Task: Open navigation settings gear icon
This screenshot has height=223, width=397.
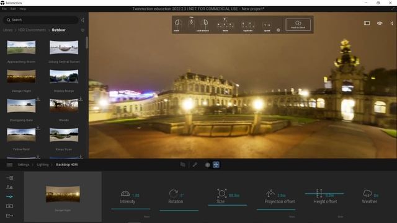Action: tap(279, 30)
